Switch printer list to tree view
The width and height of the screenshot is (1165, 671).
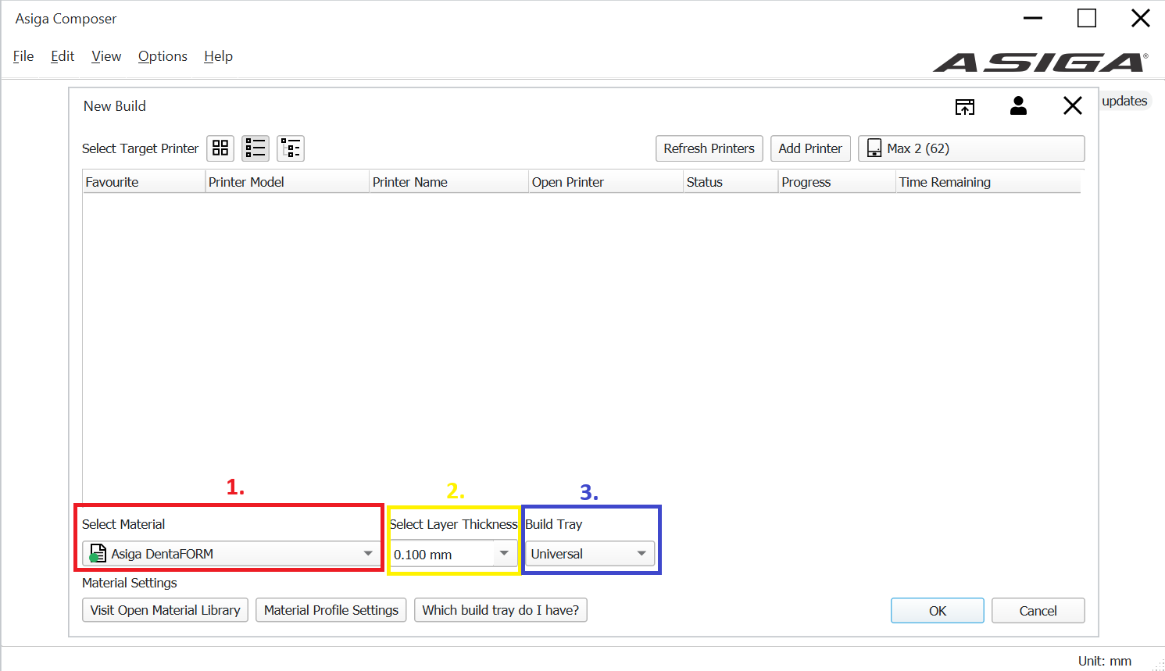291,148
